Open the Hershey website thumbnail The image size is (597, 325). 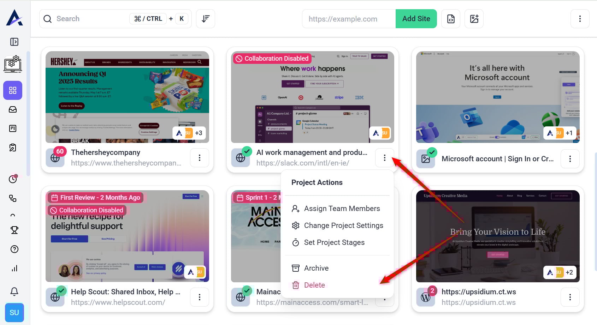pos(127,97)
